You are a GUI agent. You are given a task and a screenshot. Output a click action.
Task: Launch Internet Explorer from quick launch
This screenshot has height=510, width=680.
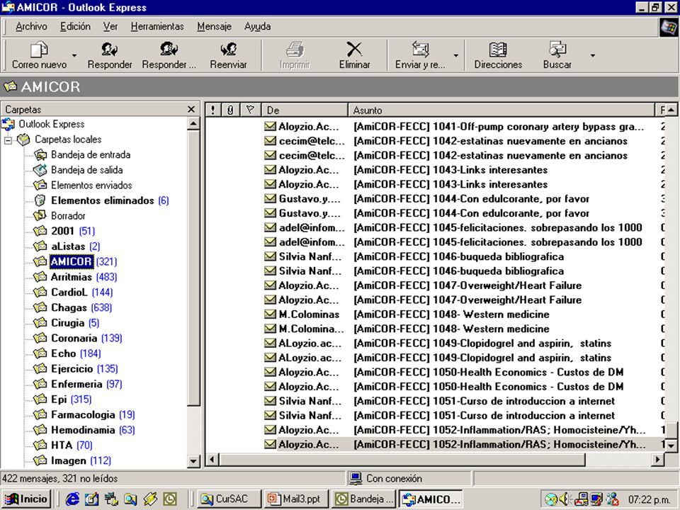[x=72, y=499]
